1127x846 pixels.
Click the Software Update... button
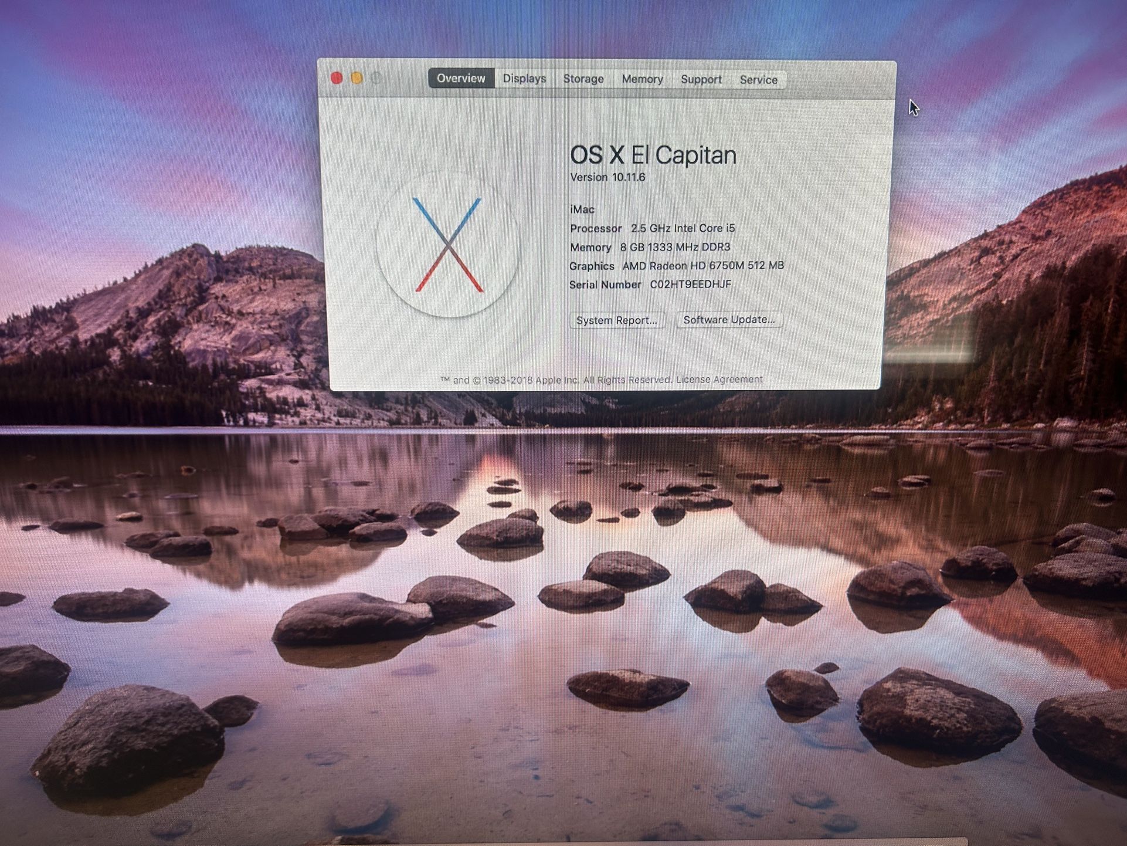(729, 320)
